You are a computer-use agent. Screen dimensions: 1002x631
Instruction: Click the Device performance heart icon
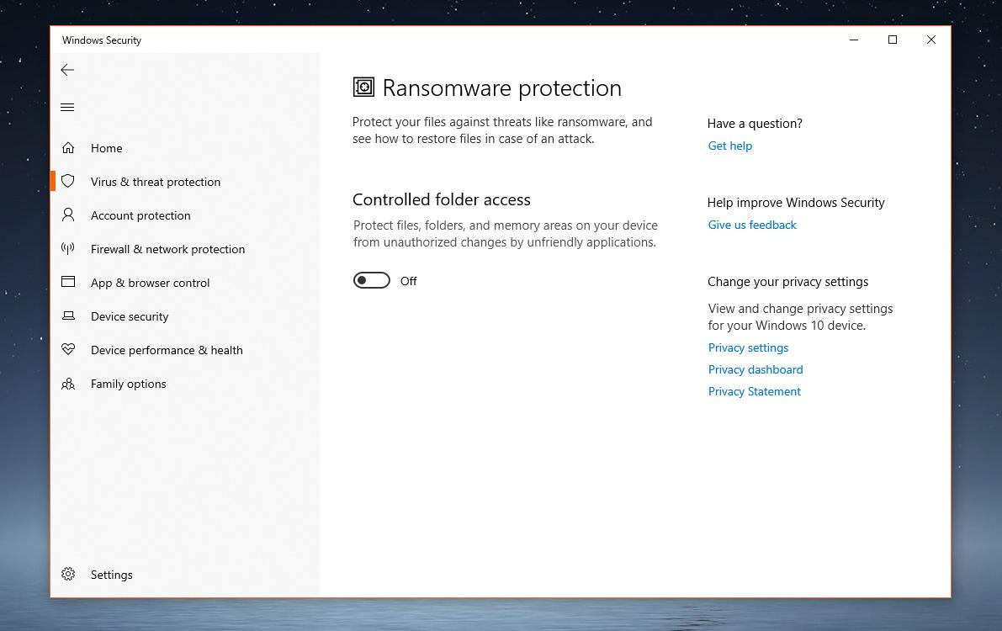coord(68,349)
